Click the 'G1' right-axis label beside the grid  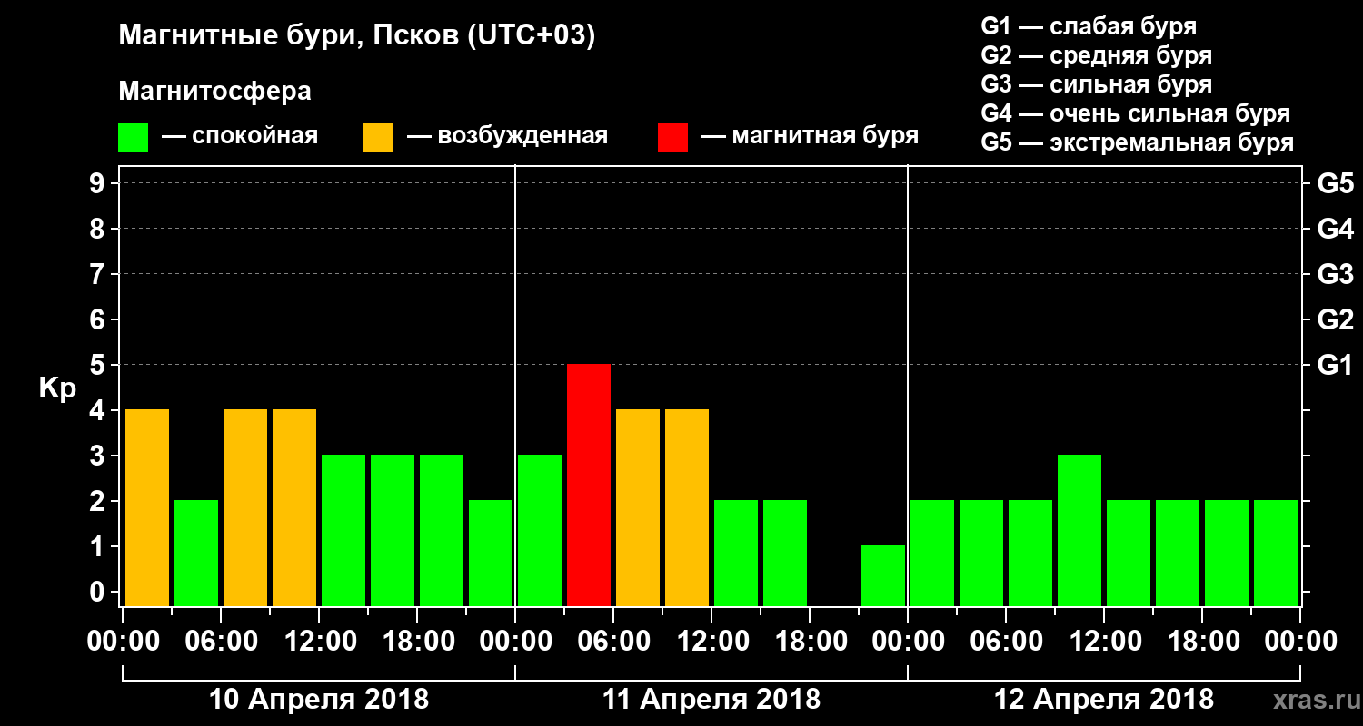1336,365
